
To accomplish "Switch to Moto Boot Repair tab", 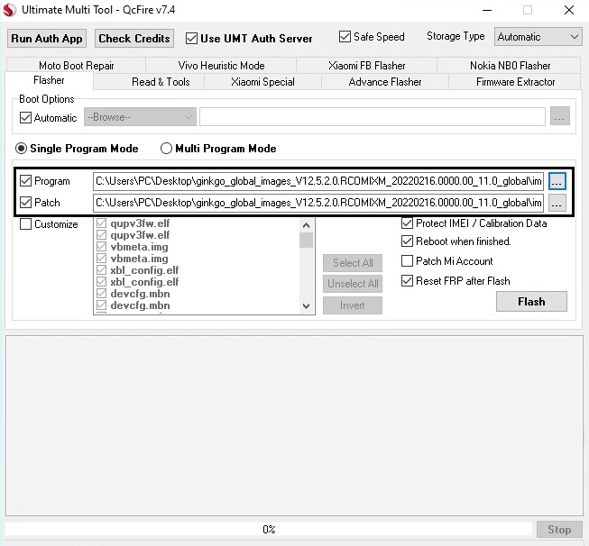I will (77, 66).
